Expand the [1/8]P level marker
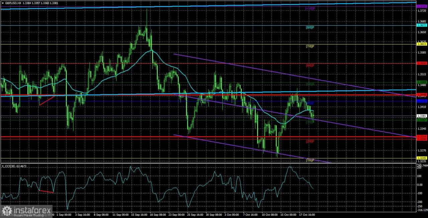Image resolution: width=428 pixels, height=218 pixels. click(x=309, y=160)
